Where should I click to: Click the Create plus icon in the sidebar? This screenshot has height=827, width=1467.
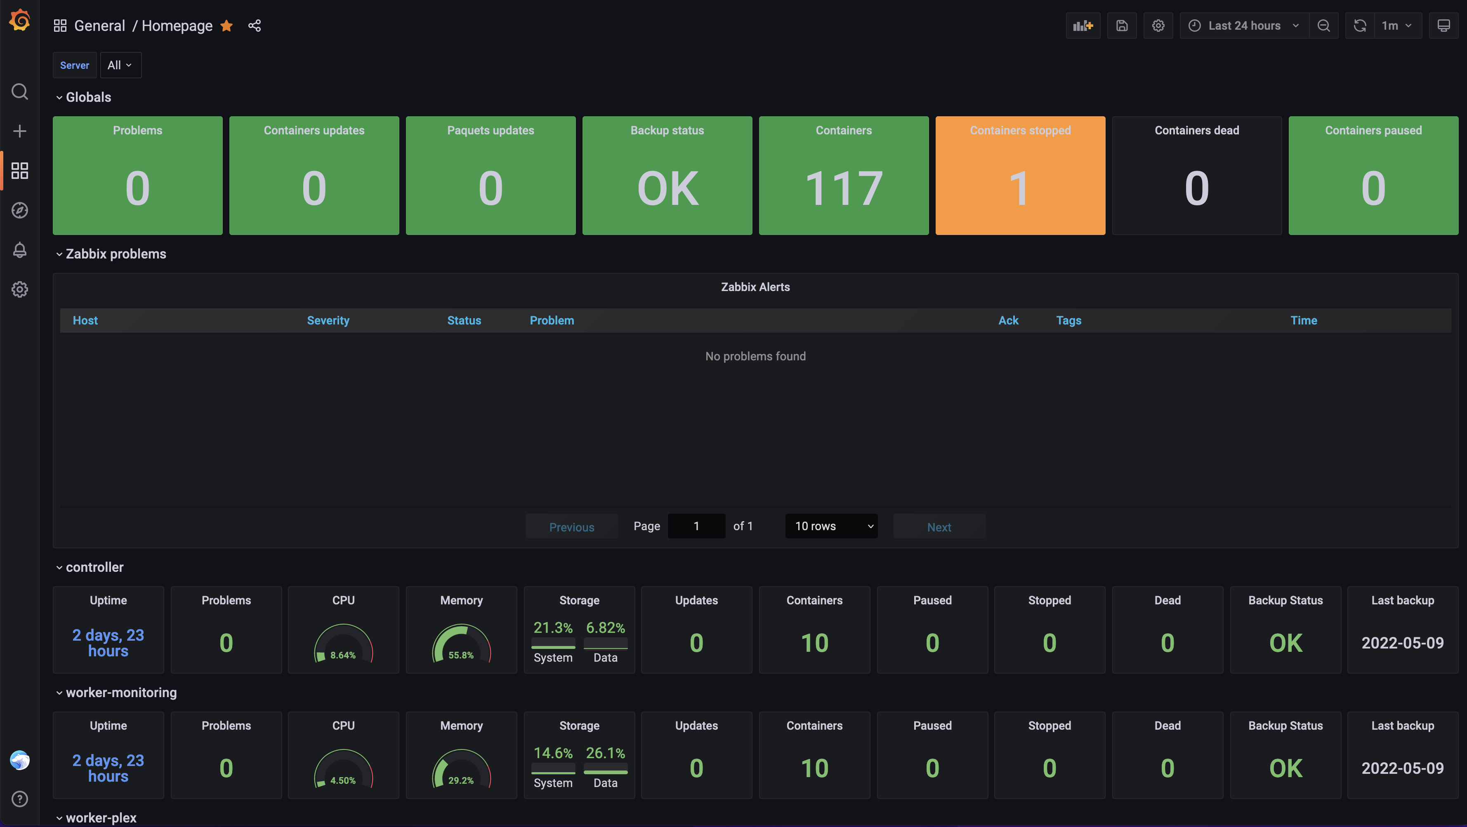click(x=20, y=131)
